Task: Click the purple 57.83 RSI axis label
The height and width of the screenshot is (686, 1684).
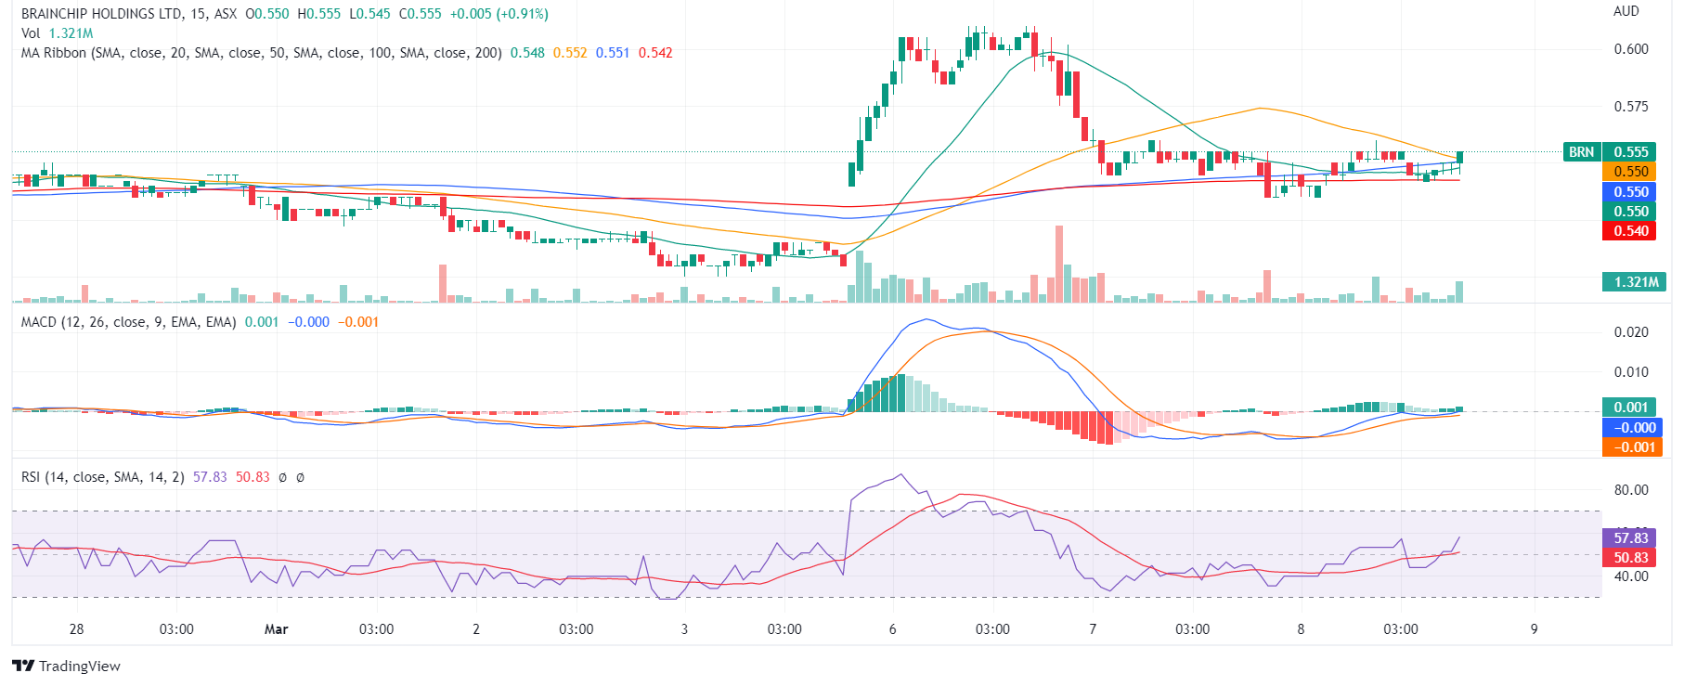Action: pyautogui.click(x=1630, y=538)
